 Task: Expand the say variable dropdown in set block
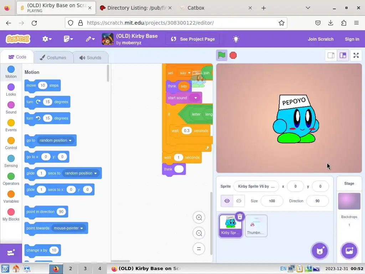(185, 73)
